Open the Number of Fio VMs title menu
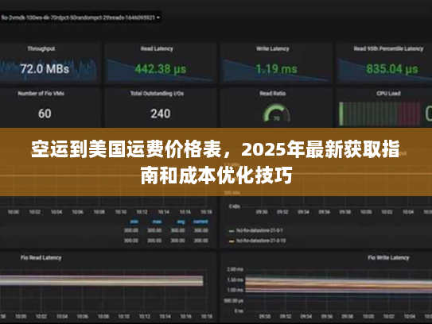 [x=41, y=93]
